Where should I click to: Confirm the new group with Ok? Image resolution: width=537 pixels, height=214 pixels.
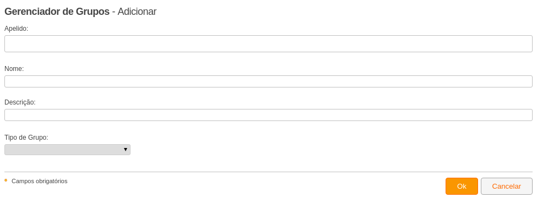pyautogui.click(x=462, y=186)
